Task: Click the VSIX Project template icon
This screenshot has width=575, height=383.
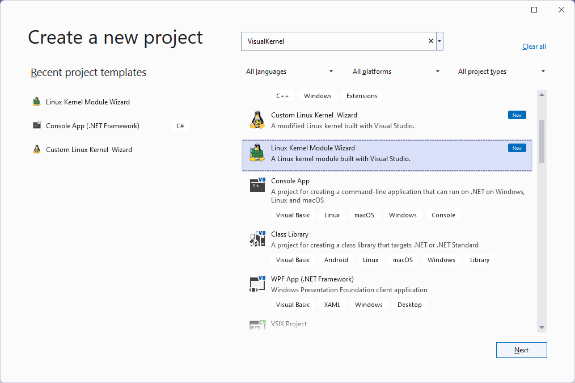Action: tap(257, 325)
